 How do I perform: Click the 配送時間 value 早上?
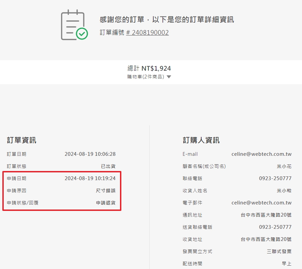coord(286,264)
